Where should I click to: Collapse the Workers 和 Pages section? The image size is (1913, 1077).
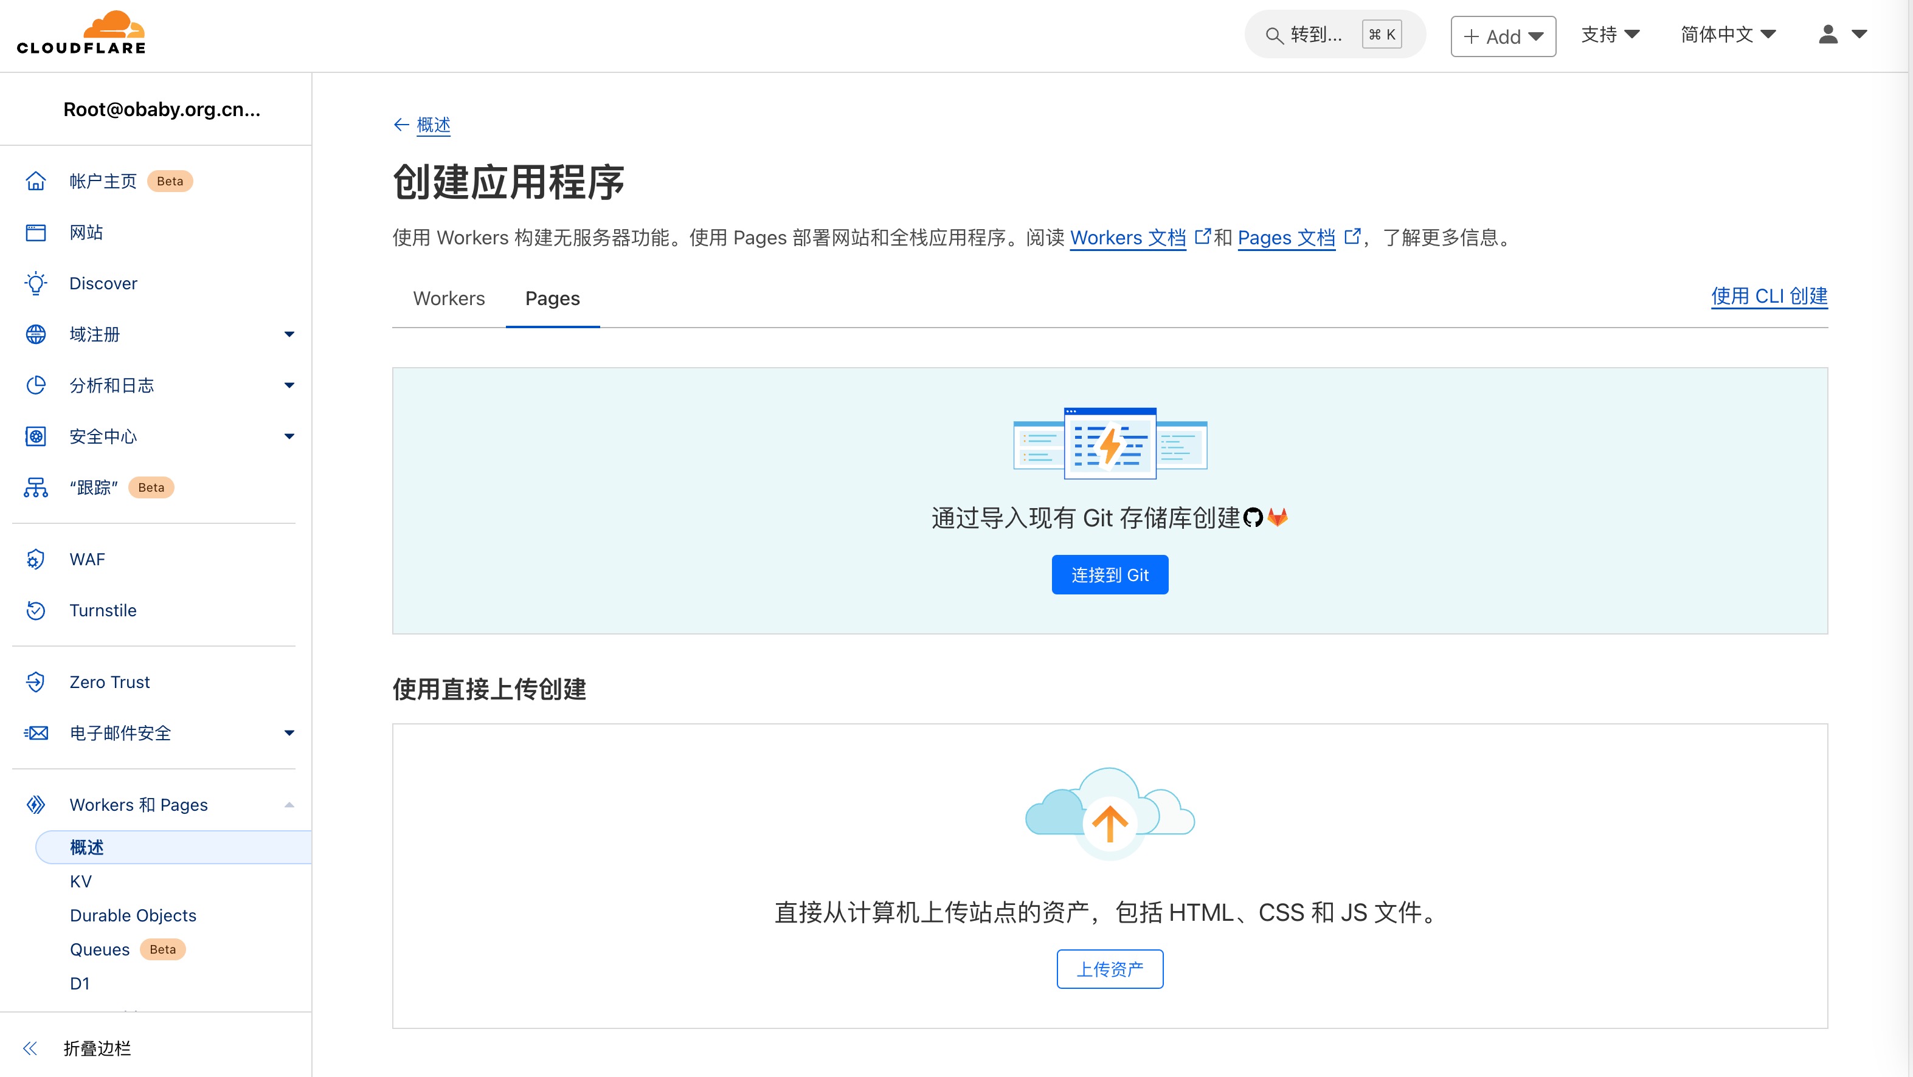pyautogui.click(x=289, y=805)
